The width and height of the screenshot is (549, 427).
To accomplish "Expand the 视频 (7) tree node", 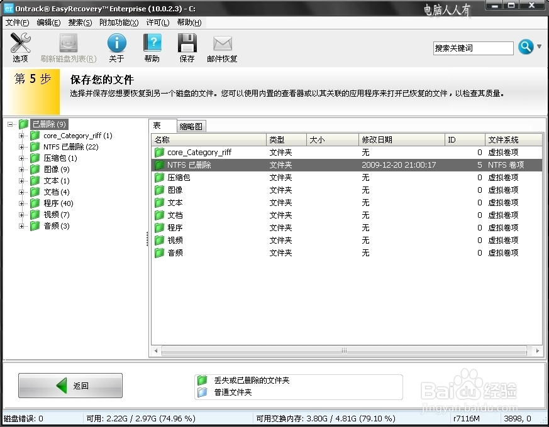I will (x=21, y=215).
